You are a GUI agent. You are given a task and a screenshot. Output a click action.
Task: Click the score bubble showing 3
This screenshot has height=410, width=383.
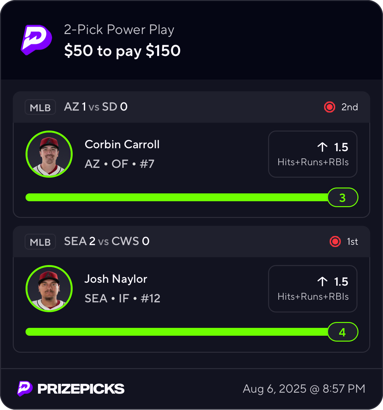tap(343, 197)
